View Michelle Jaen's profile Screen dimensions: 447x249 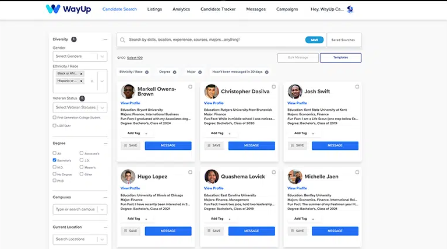click(x=297, y=188)
